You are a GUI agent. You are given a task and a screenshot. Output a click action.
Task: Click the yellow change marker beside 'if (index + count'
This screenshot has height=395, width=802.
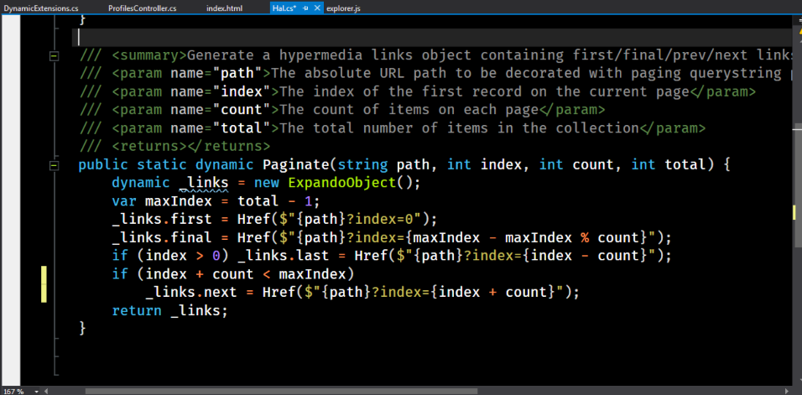(44, 284)
